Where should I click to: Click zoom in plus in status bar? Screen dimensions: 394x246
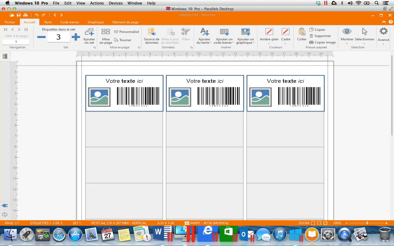pos(386,223)
